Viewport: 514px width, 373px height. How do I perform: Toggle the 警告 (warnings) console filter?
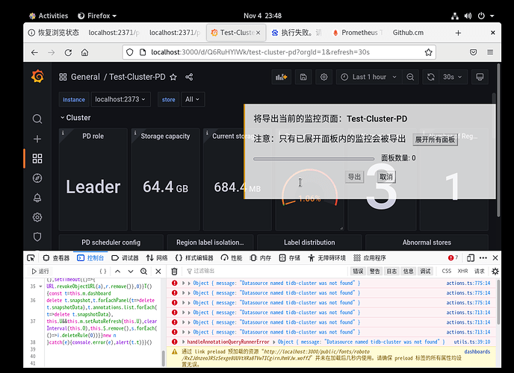click(x=375, y=272)
